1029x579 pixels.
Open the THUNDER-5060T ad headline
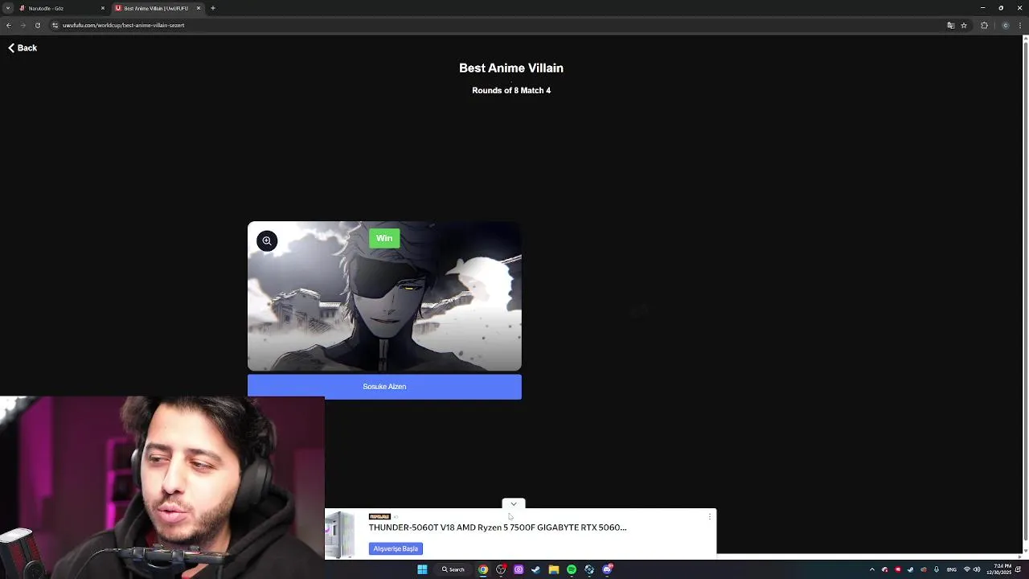click(x=498, y=528)
